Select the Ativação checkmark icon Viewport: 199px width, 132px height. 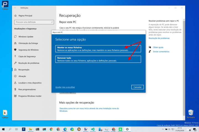coord(15,76)
